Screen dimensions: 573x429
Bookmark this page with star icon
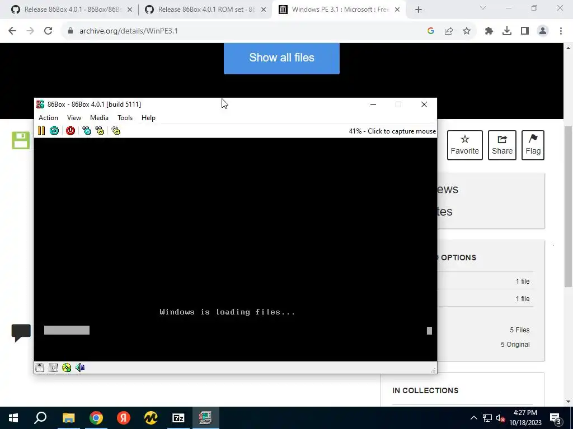coord(467,31)
